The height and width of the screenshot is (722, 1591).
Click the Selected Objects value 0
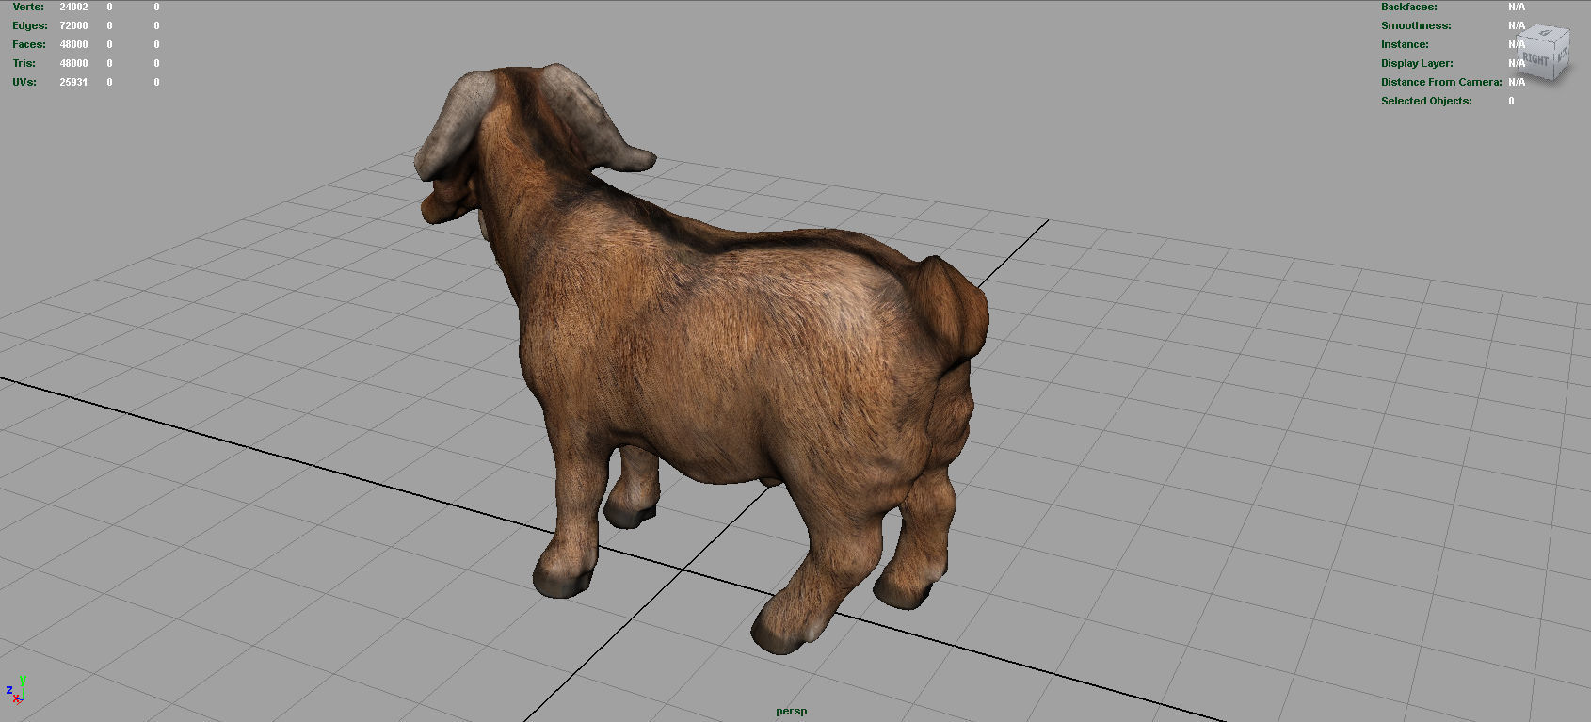[x=1512, y=101]
